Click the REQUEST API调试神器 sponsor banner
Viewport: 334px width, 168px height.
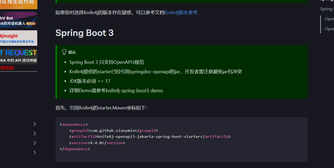[19, 56]
